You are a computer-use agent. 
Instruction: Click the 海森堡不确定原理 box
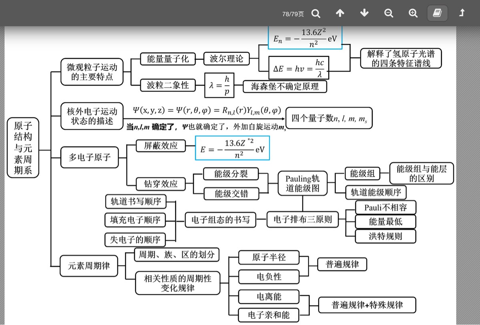[285, 86]
